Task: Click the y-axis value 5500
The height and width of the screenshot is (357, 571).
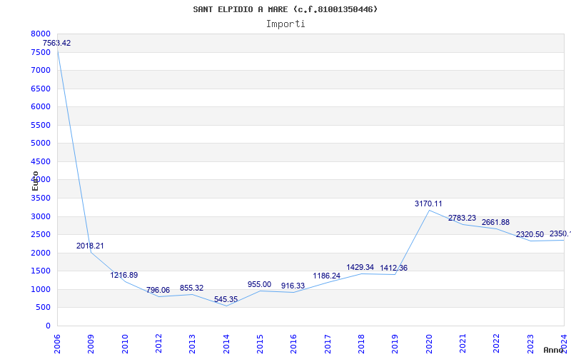Action: (x=41, y=125)
